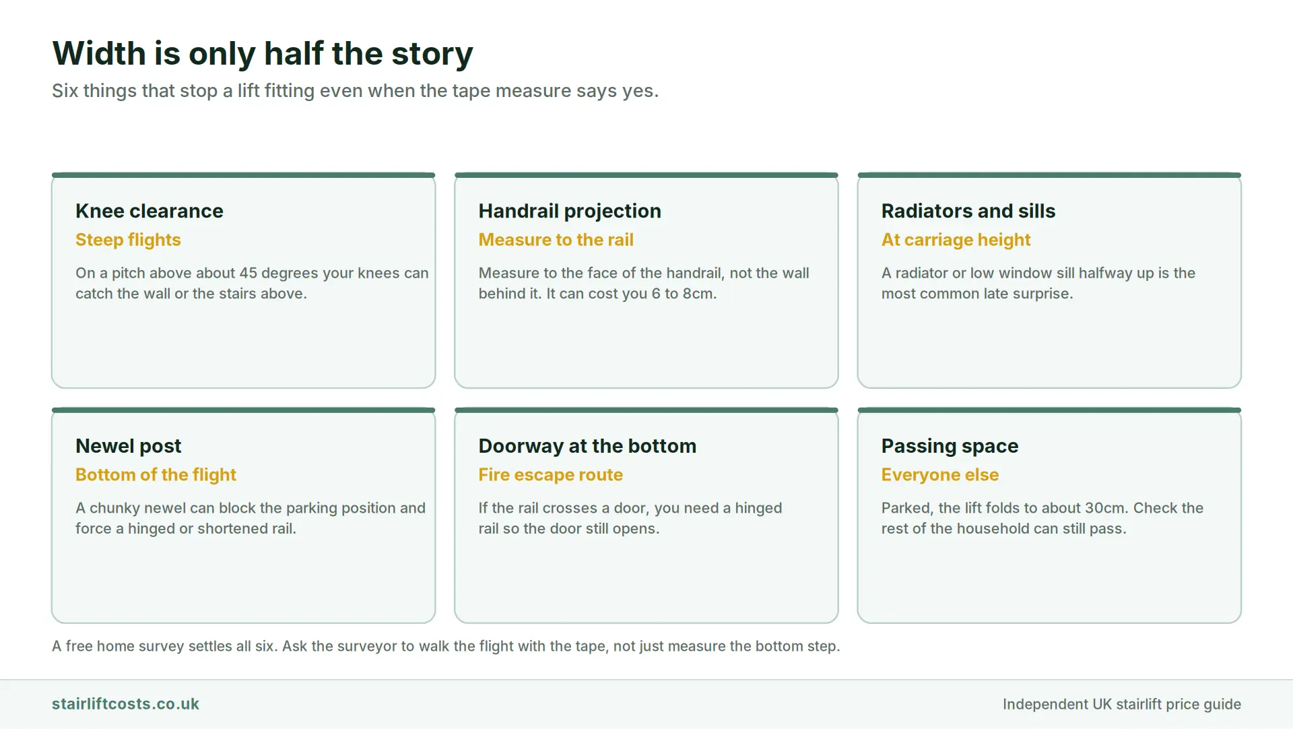The width and height of the screenshot is (1293, 729).
Task: Click the 'Bottom of the flight' subheading
Action: point(156,475)
